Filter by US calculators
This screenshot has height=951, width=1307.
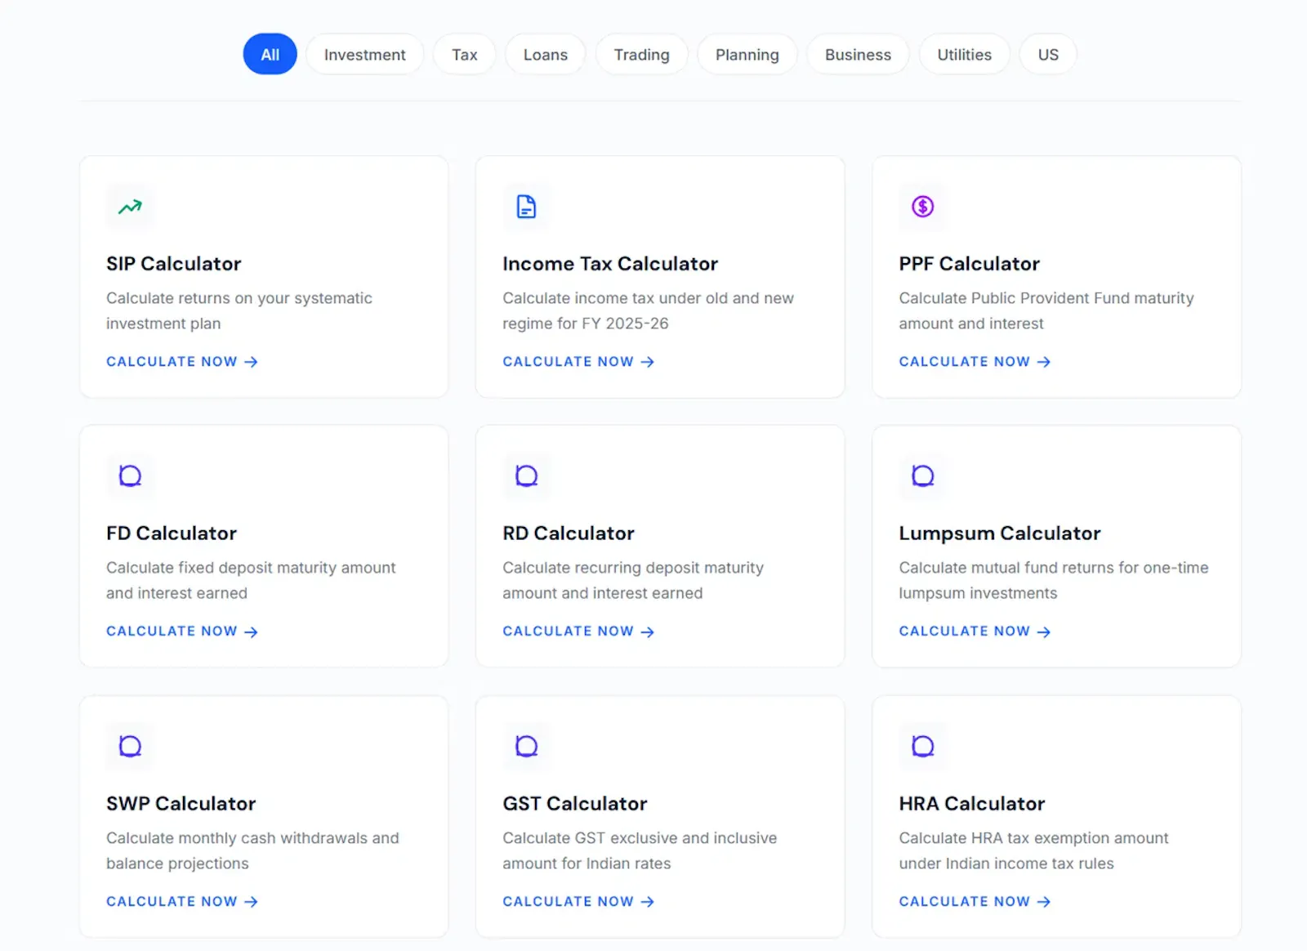[1048, 55]
